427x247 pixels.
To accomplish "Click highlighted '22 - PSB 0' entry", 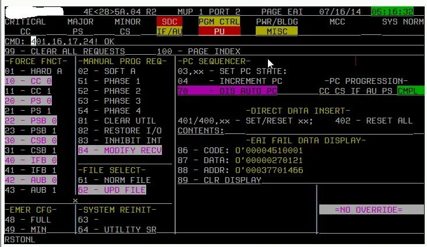I will (31, 121).
